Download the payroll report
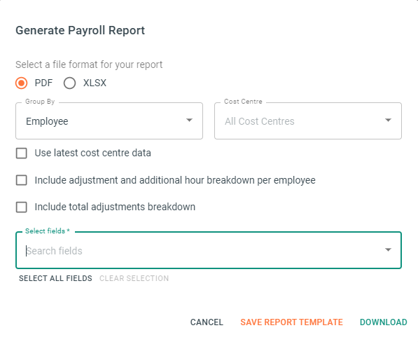Screen dimensions: 418x342 point(384,322)
